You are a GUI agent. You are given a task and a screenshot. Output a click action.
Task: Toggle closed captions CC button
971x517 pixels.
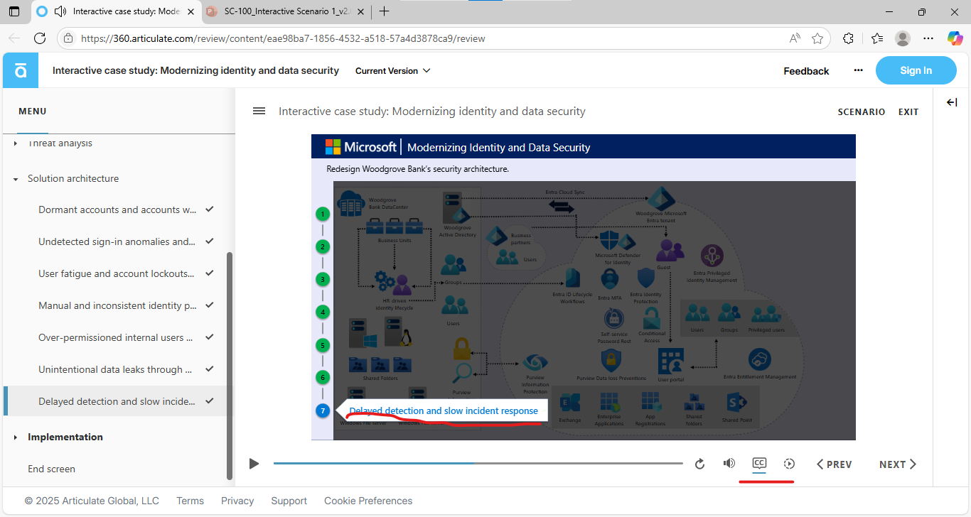[759, 463]
